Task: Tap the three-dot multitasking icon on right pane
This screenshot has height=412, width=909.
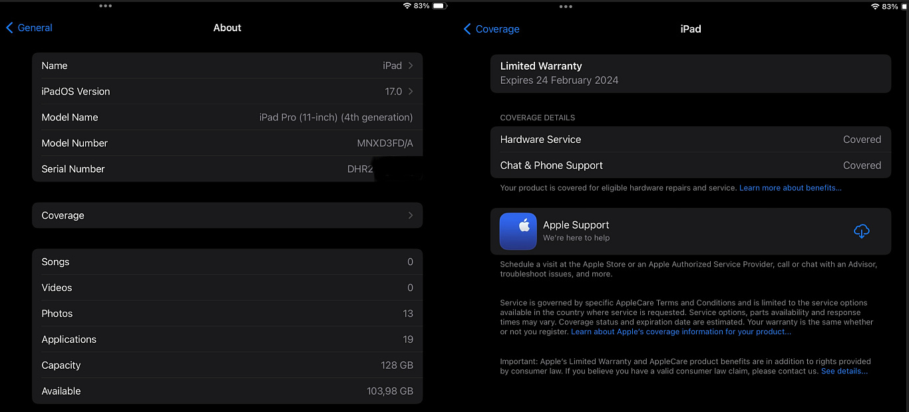Action: pos(566,7)
